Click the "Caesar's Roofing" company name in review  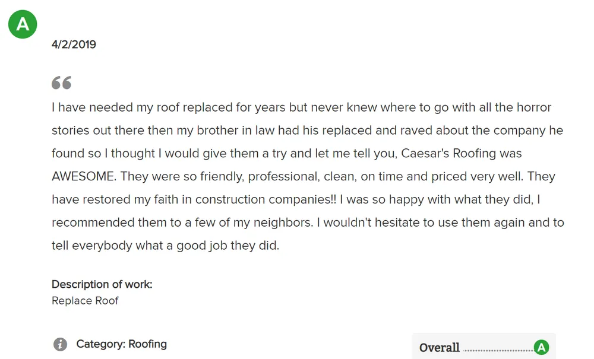pyautogui.click(x=448, y=154)
